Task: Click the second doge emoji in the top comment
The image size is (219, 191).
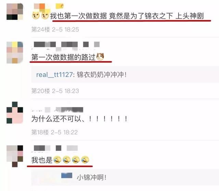Action: 45,15
